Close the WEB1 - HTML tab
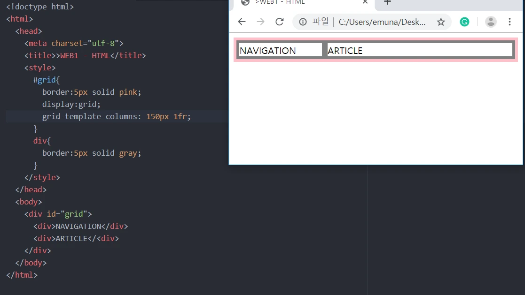The width and height of the screenshot is (525, 295). click(365, 2)
